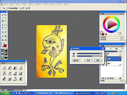Image resolution: width=127 pixels, height=95 pixels.
Task: Click the trash icon in the Layers panel
Action: (120, 78)
